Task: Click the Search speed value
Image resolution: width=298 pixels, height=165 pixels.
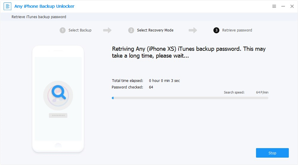Action: click(x=262, y=93)
